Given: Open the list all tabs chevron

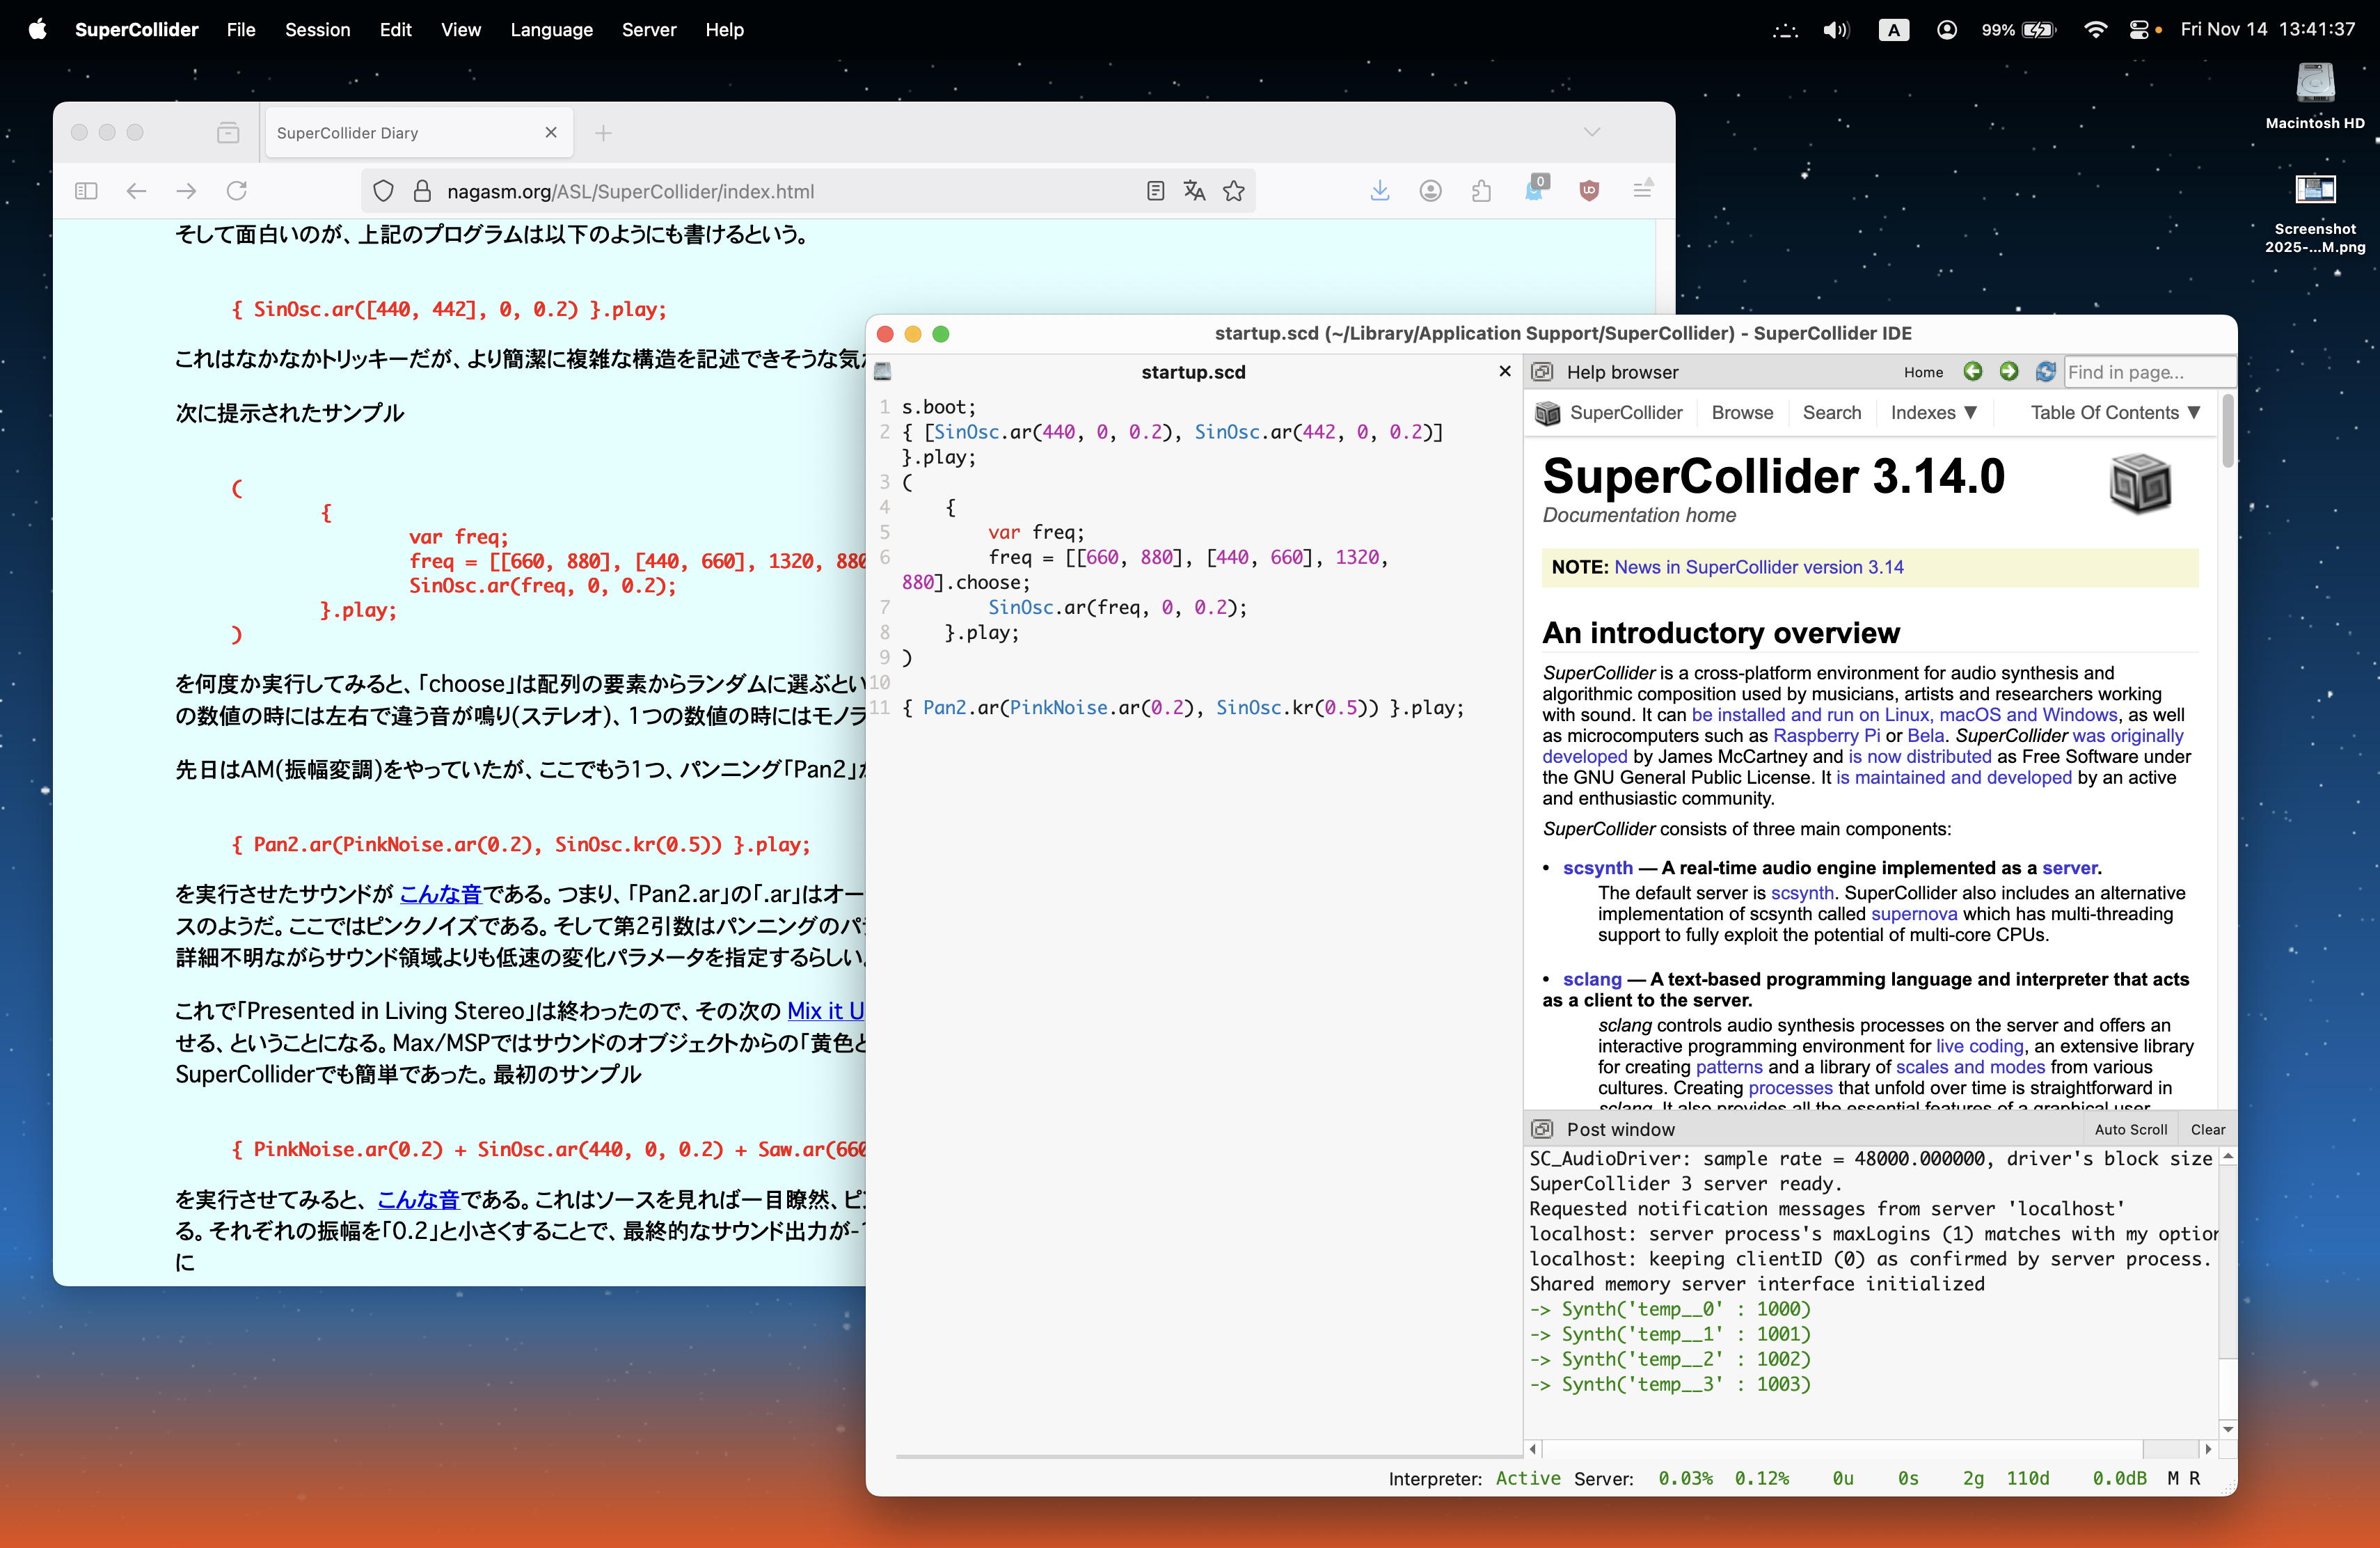Looking at the screenshot, I should [1592, 132].
